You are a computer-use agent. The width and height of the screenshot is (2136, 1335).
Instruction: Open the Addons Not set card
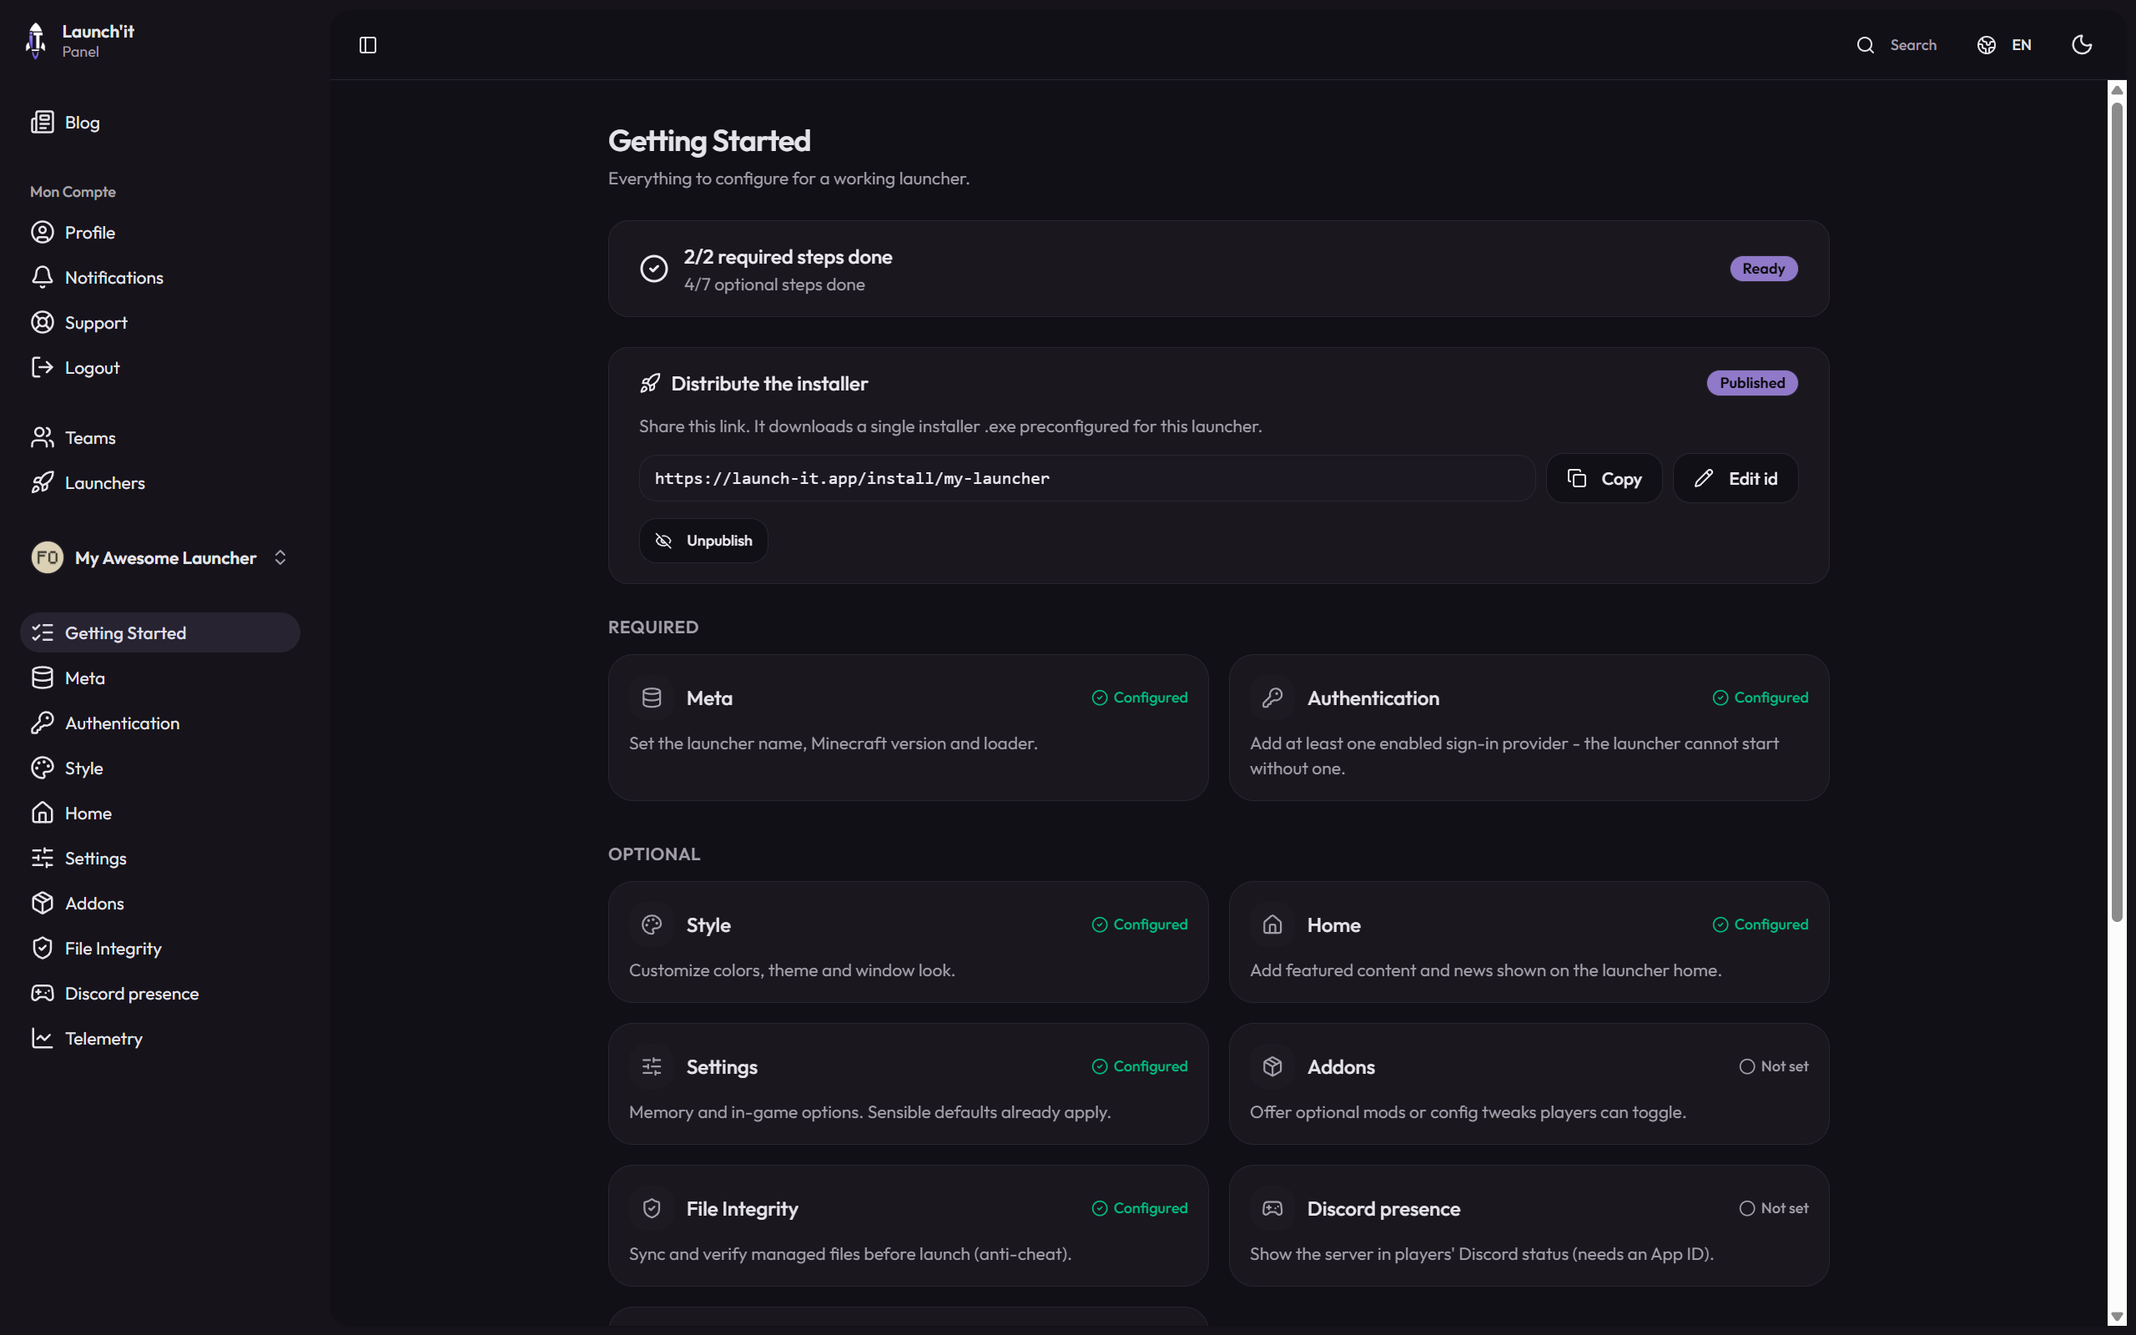(1529, 1083)
